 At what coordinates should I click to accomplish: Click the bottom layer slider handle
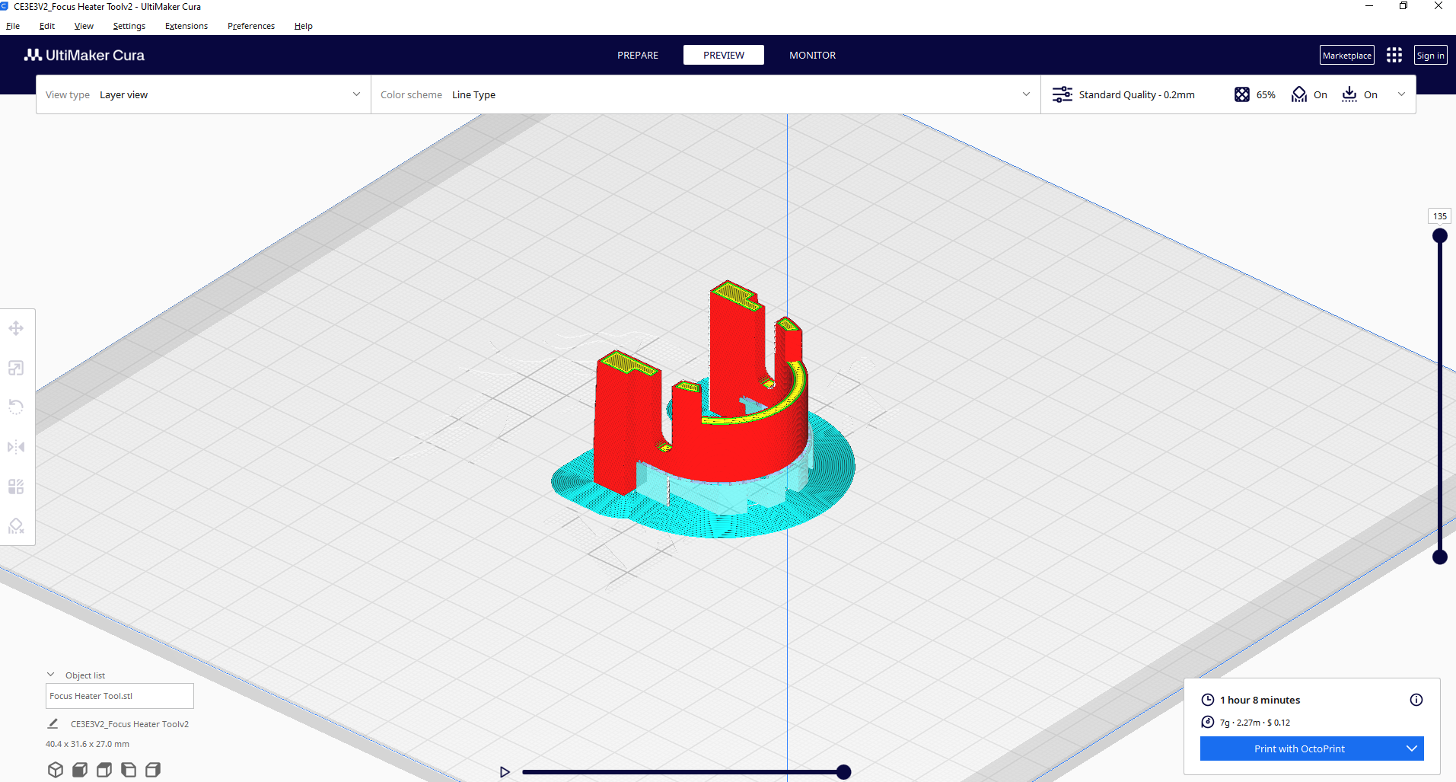tap(1440, 557)
